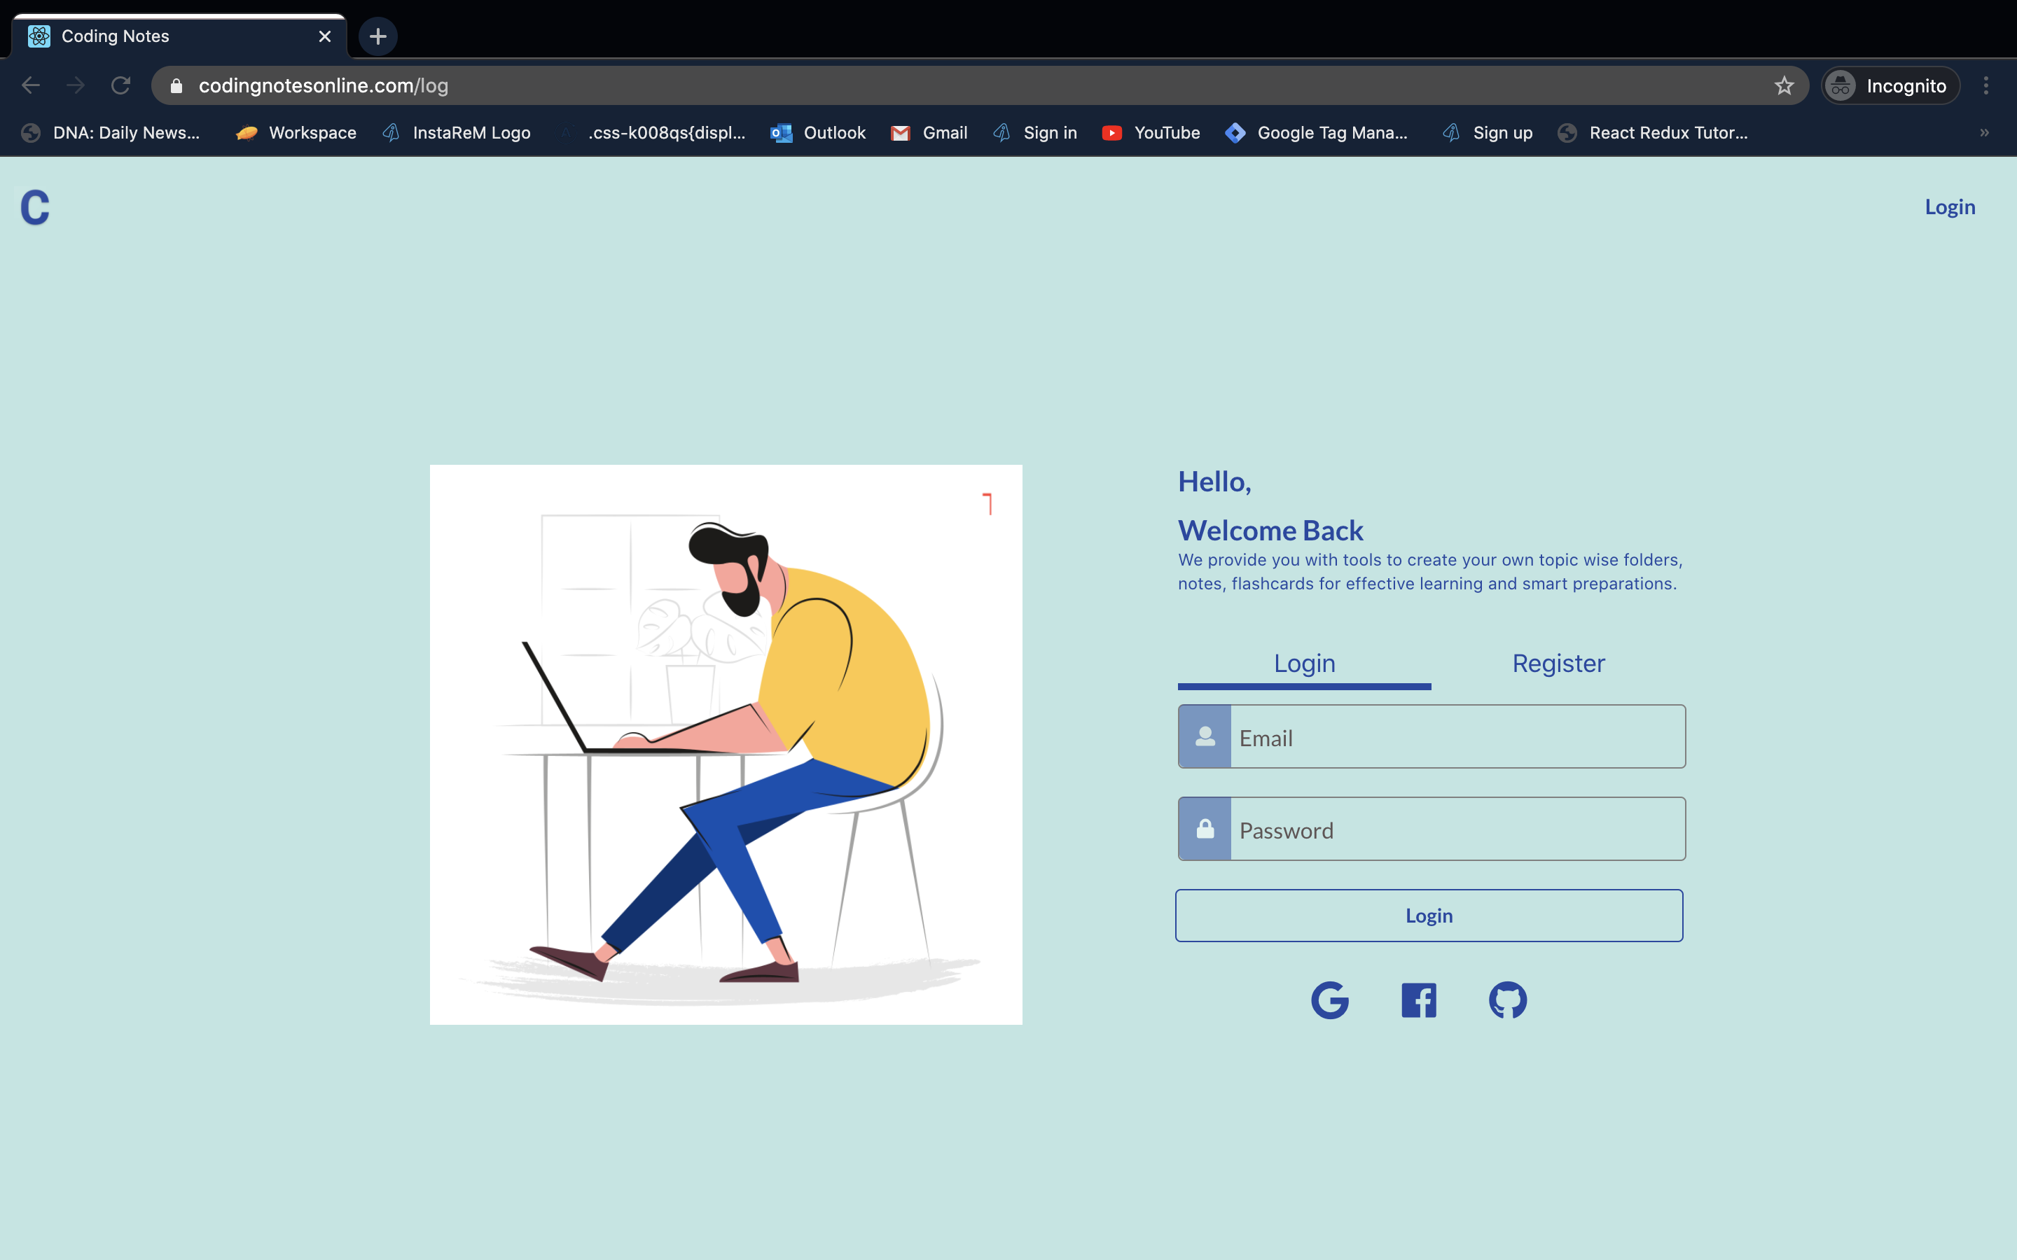This screenshot has width=2017, height=1260.
Task: Open the Gmail bookmark
Action: point(929,133)
